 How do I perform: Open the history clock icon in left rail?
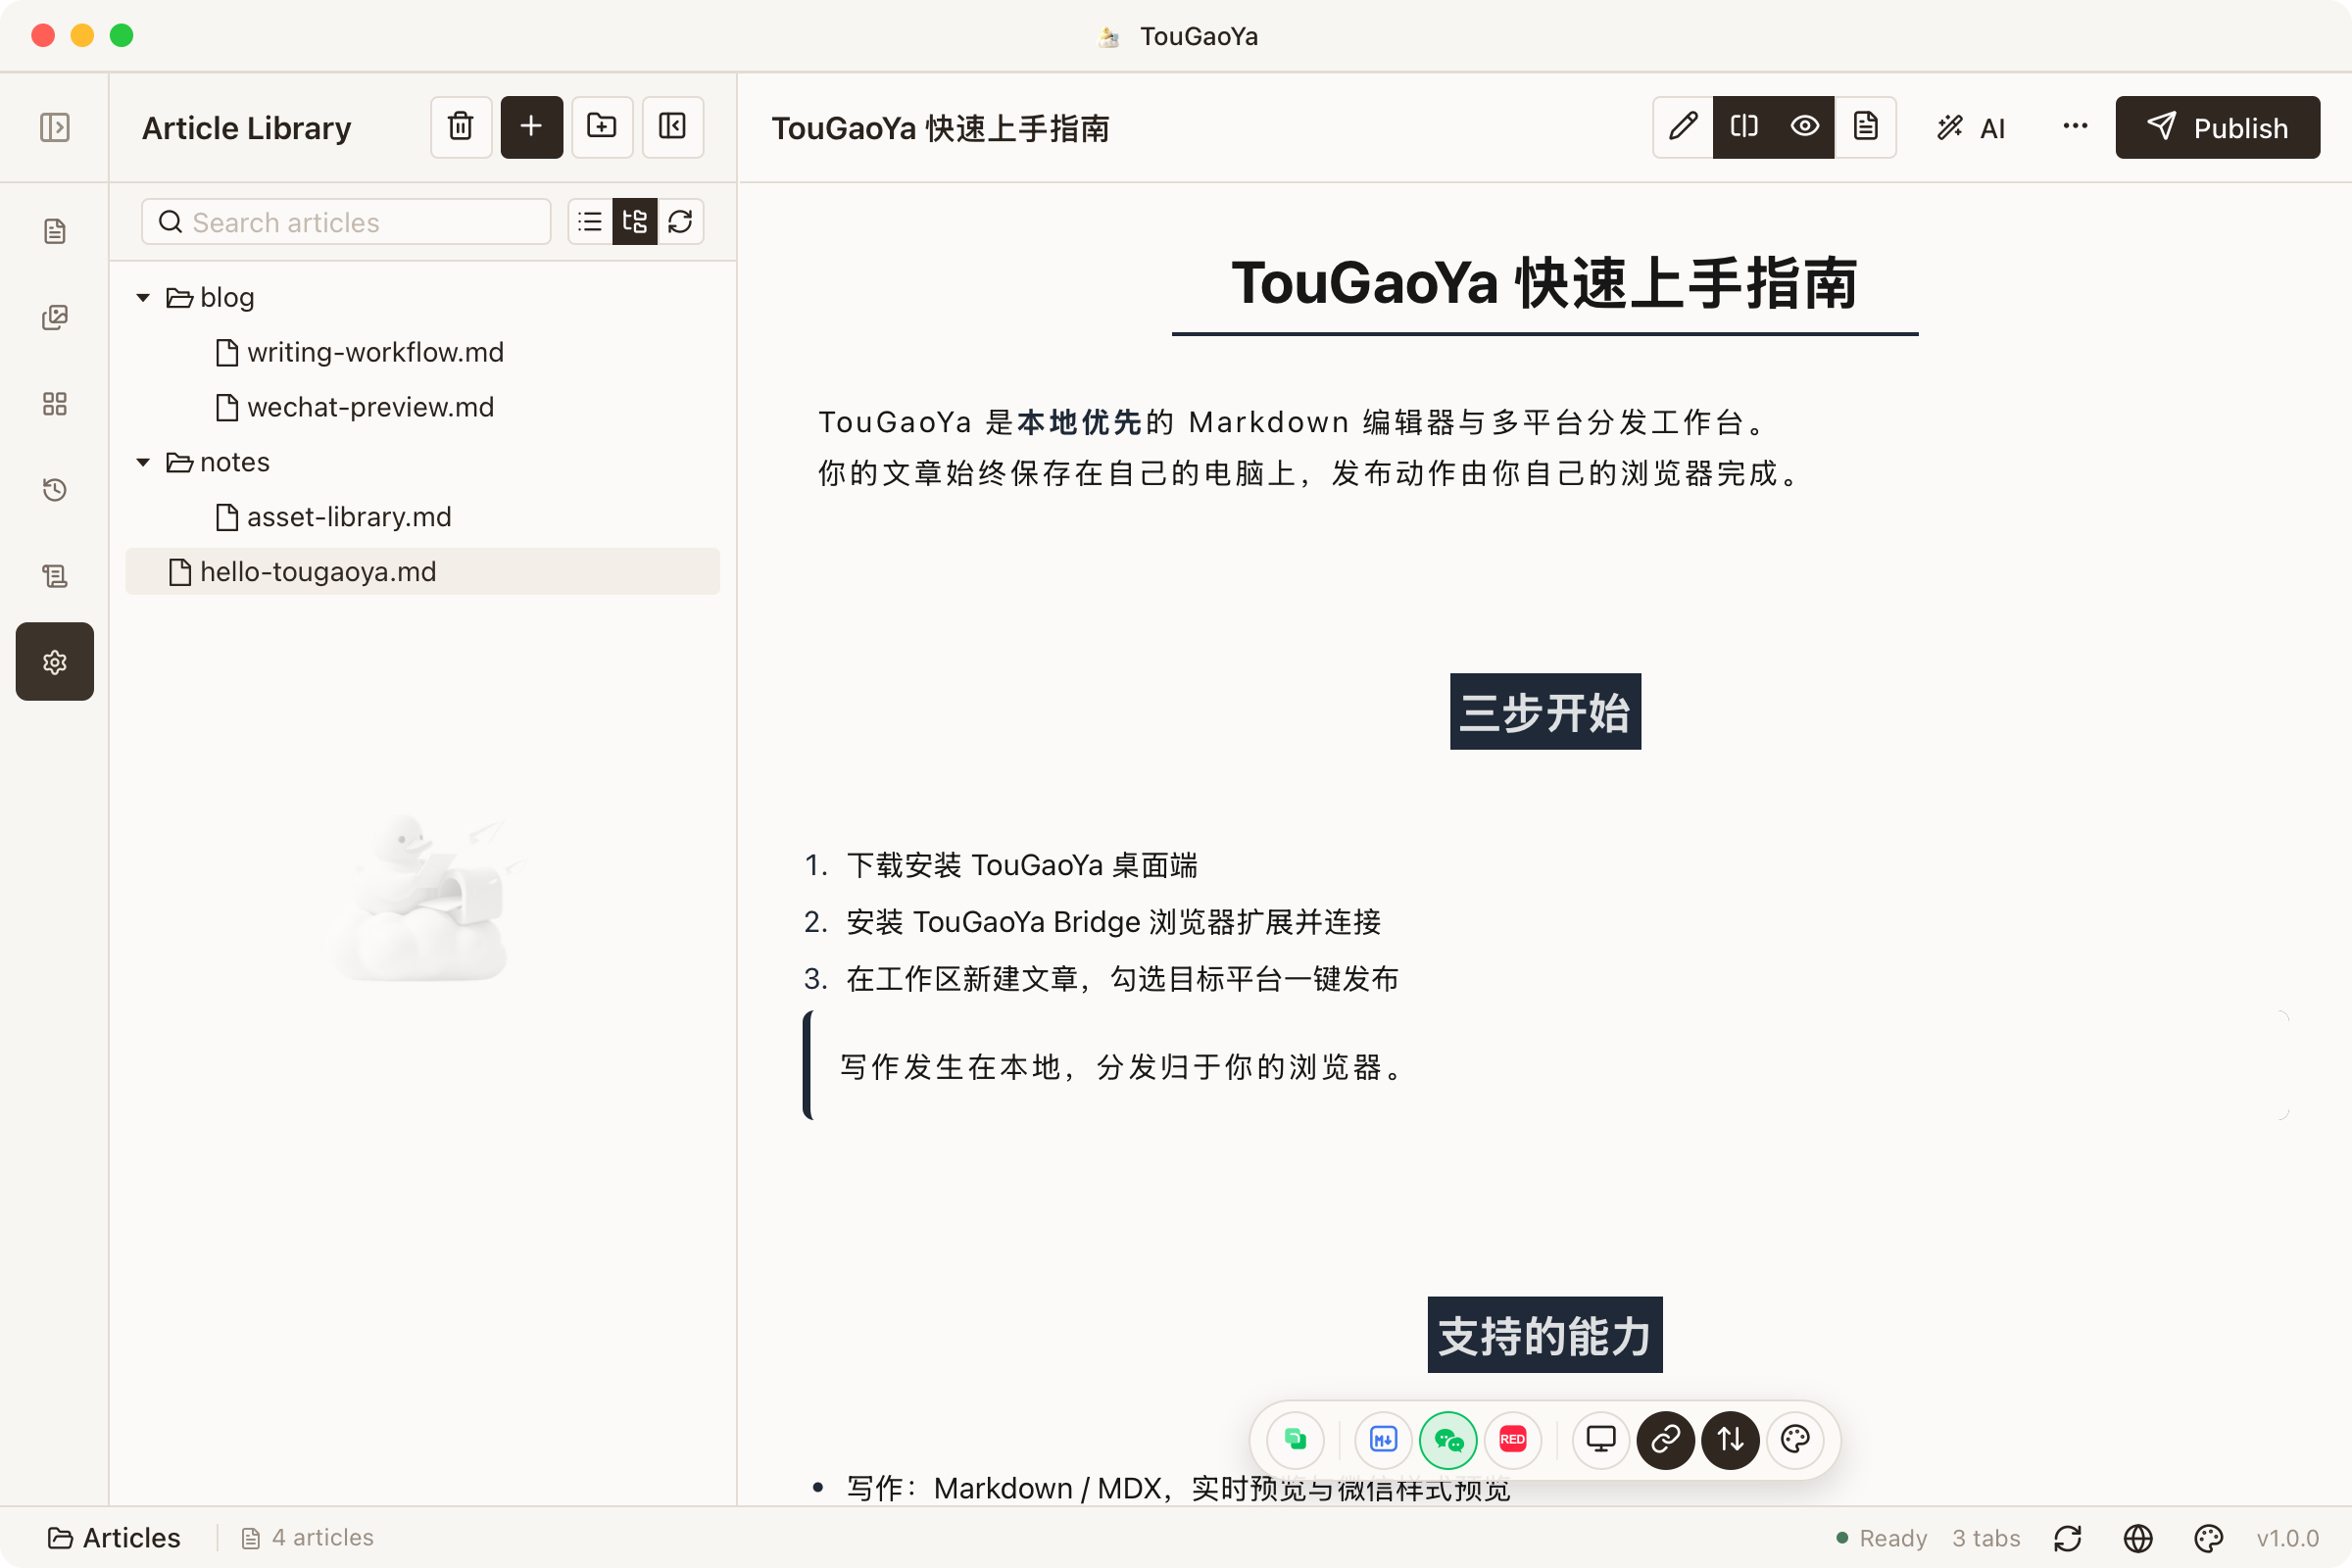coord(55,490)
